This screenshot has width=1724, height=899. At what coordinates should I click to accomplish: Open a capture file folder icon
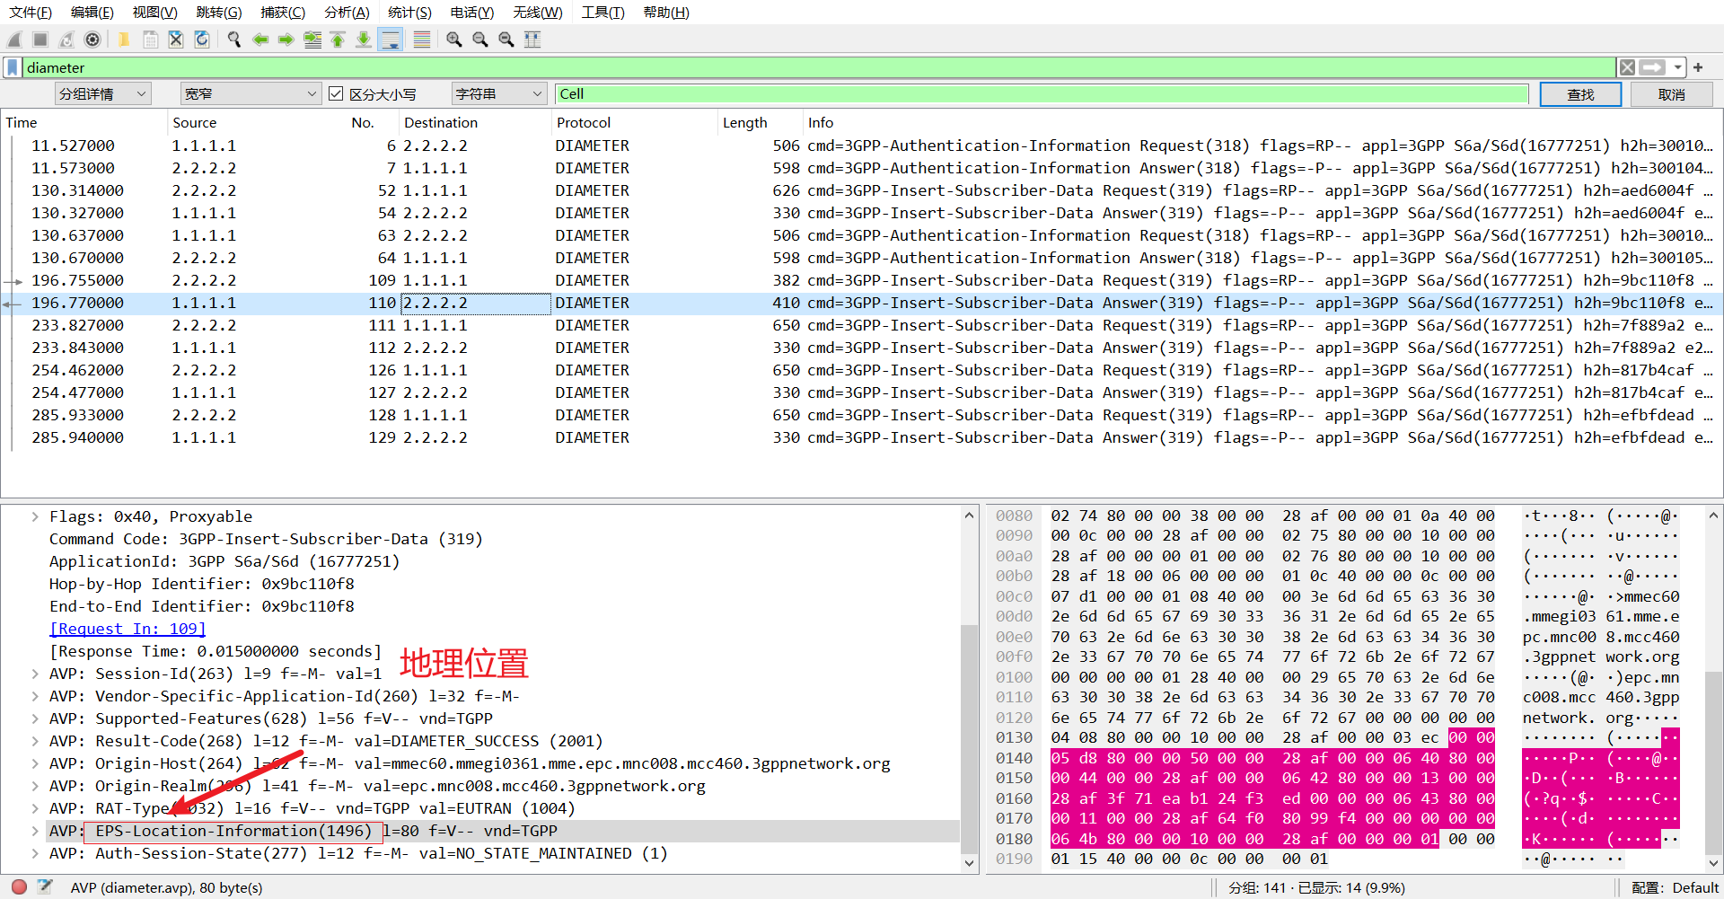124,40
